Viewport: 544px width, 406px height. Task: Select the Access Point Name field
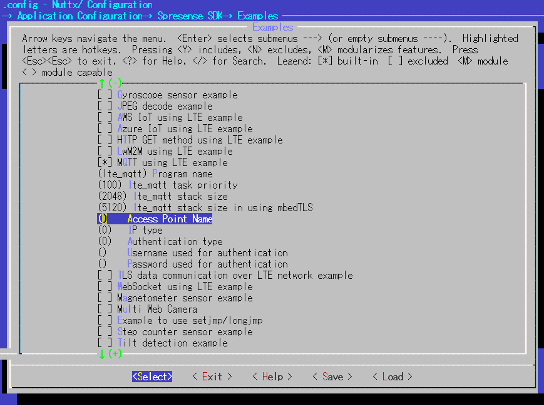point(169,219)
